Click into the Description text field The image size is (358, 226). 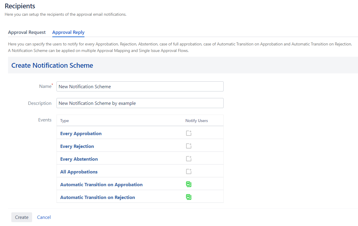coord(140,103)
